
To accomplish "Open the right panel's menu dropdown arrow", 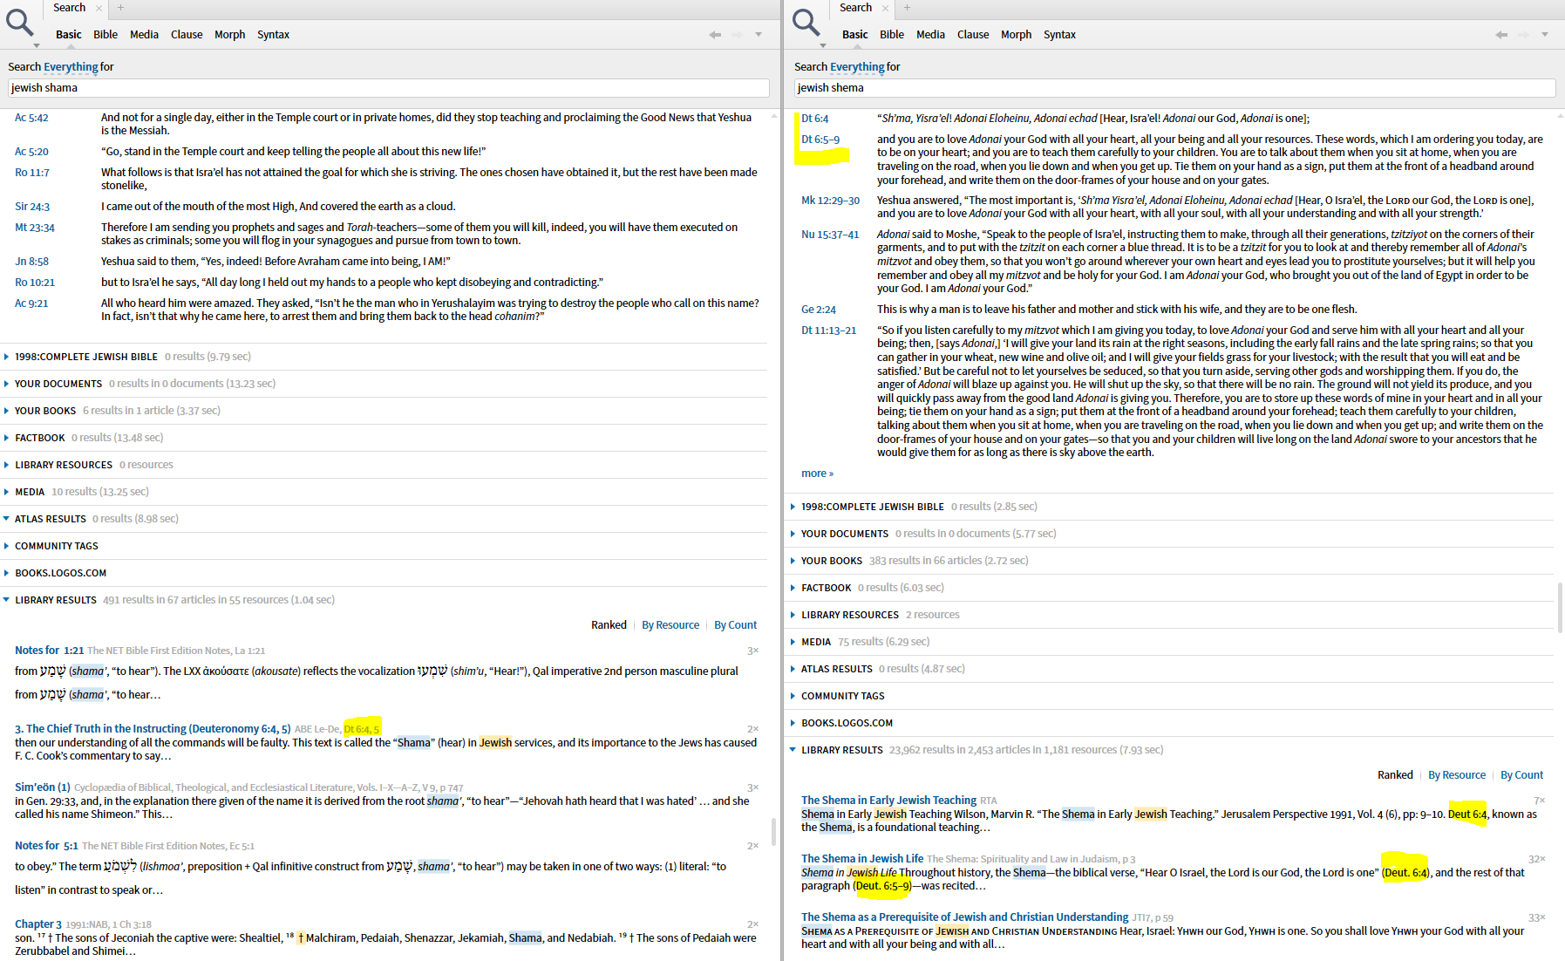I will tap(1545, 35).
